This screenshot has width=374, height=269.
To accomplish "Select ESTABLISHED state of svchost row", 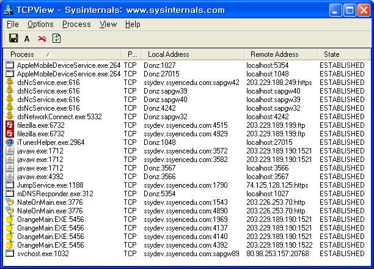I will click(x=342, y=254).
